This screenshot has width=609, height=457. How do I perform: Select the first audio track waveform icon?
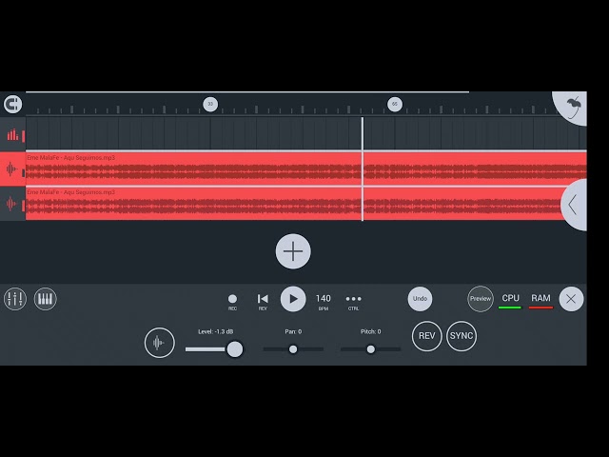12,169
